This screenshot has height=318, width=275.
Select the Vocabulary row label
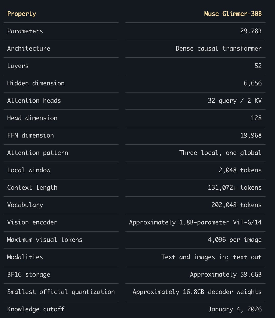coord(25,205)
